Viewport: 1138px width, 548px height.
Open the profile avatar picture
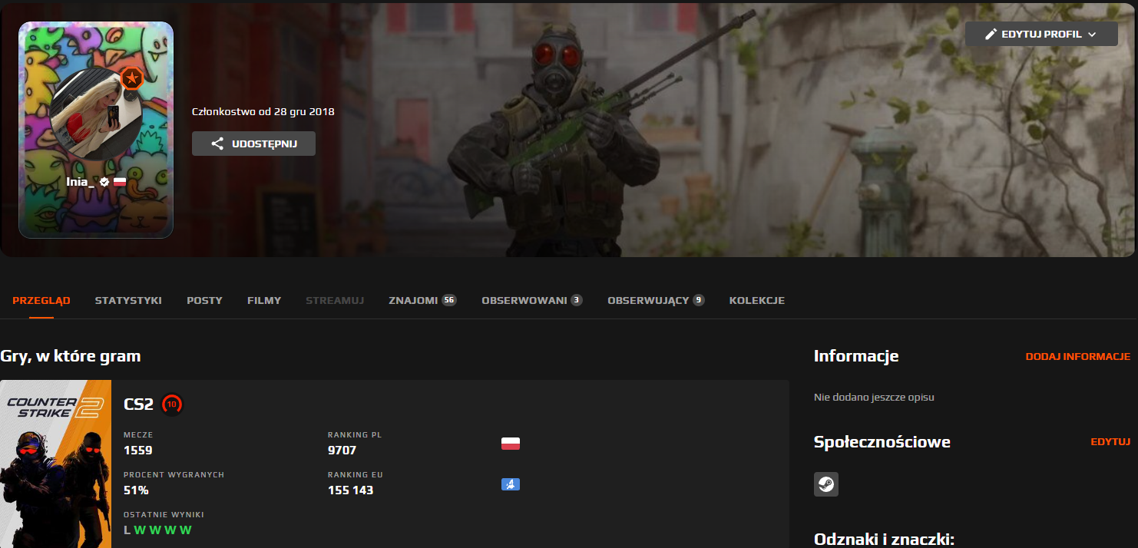96,115
